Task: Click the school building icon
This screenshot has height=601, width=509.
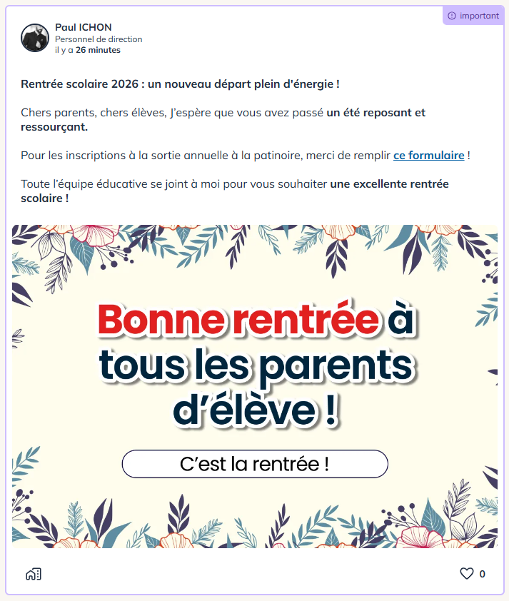Action: pyautogui.click(x=33, y=574)
